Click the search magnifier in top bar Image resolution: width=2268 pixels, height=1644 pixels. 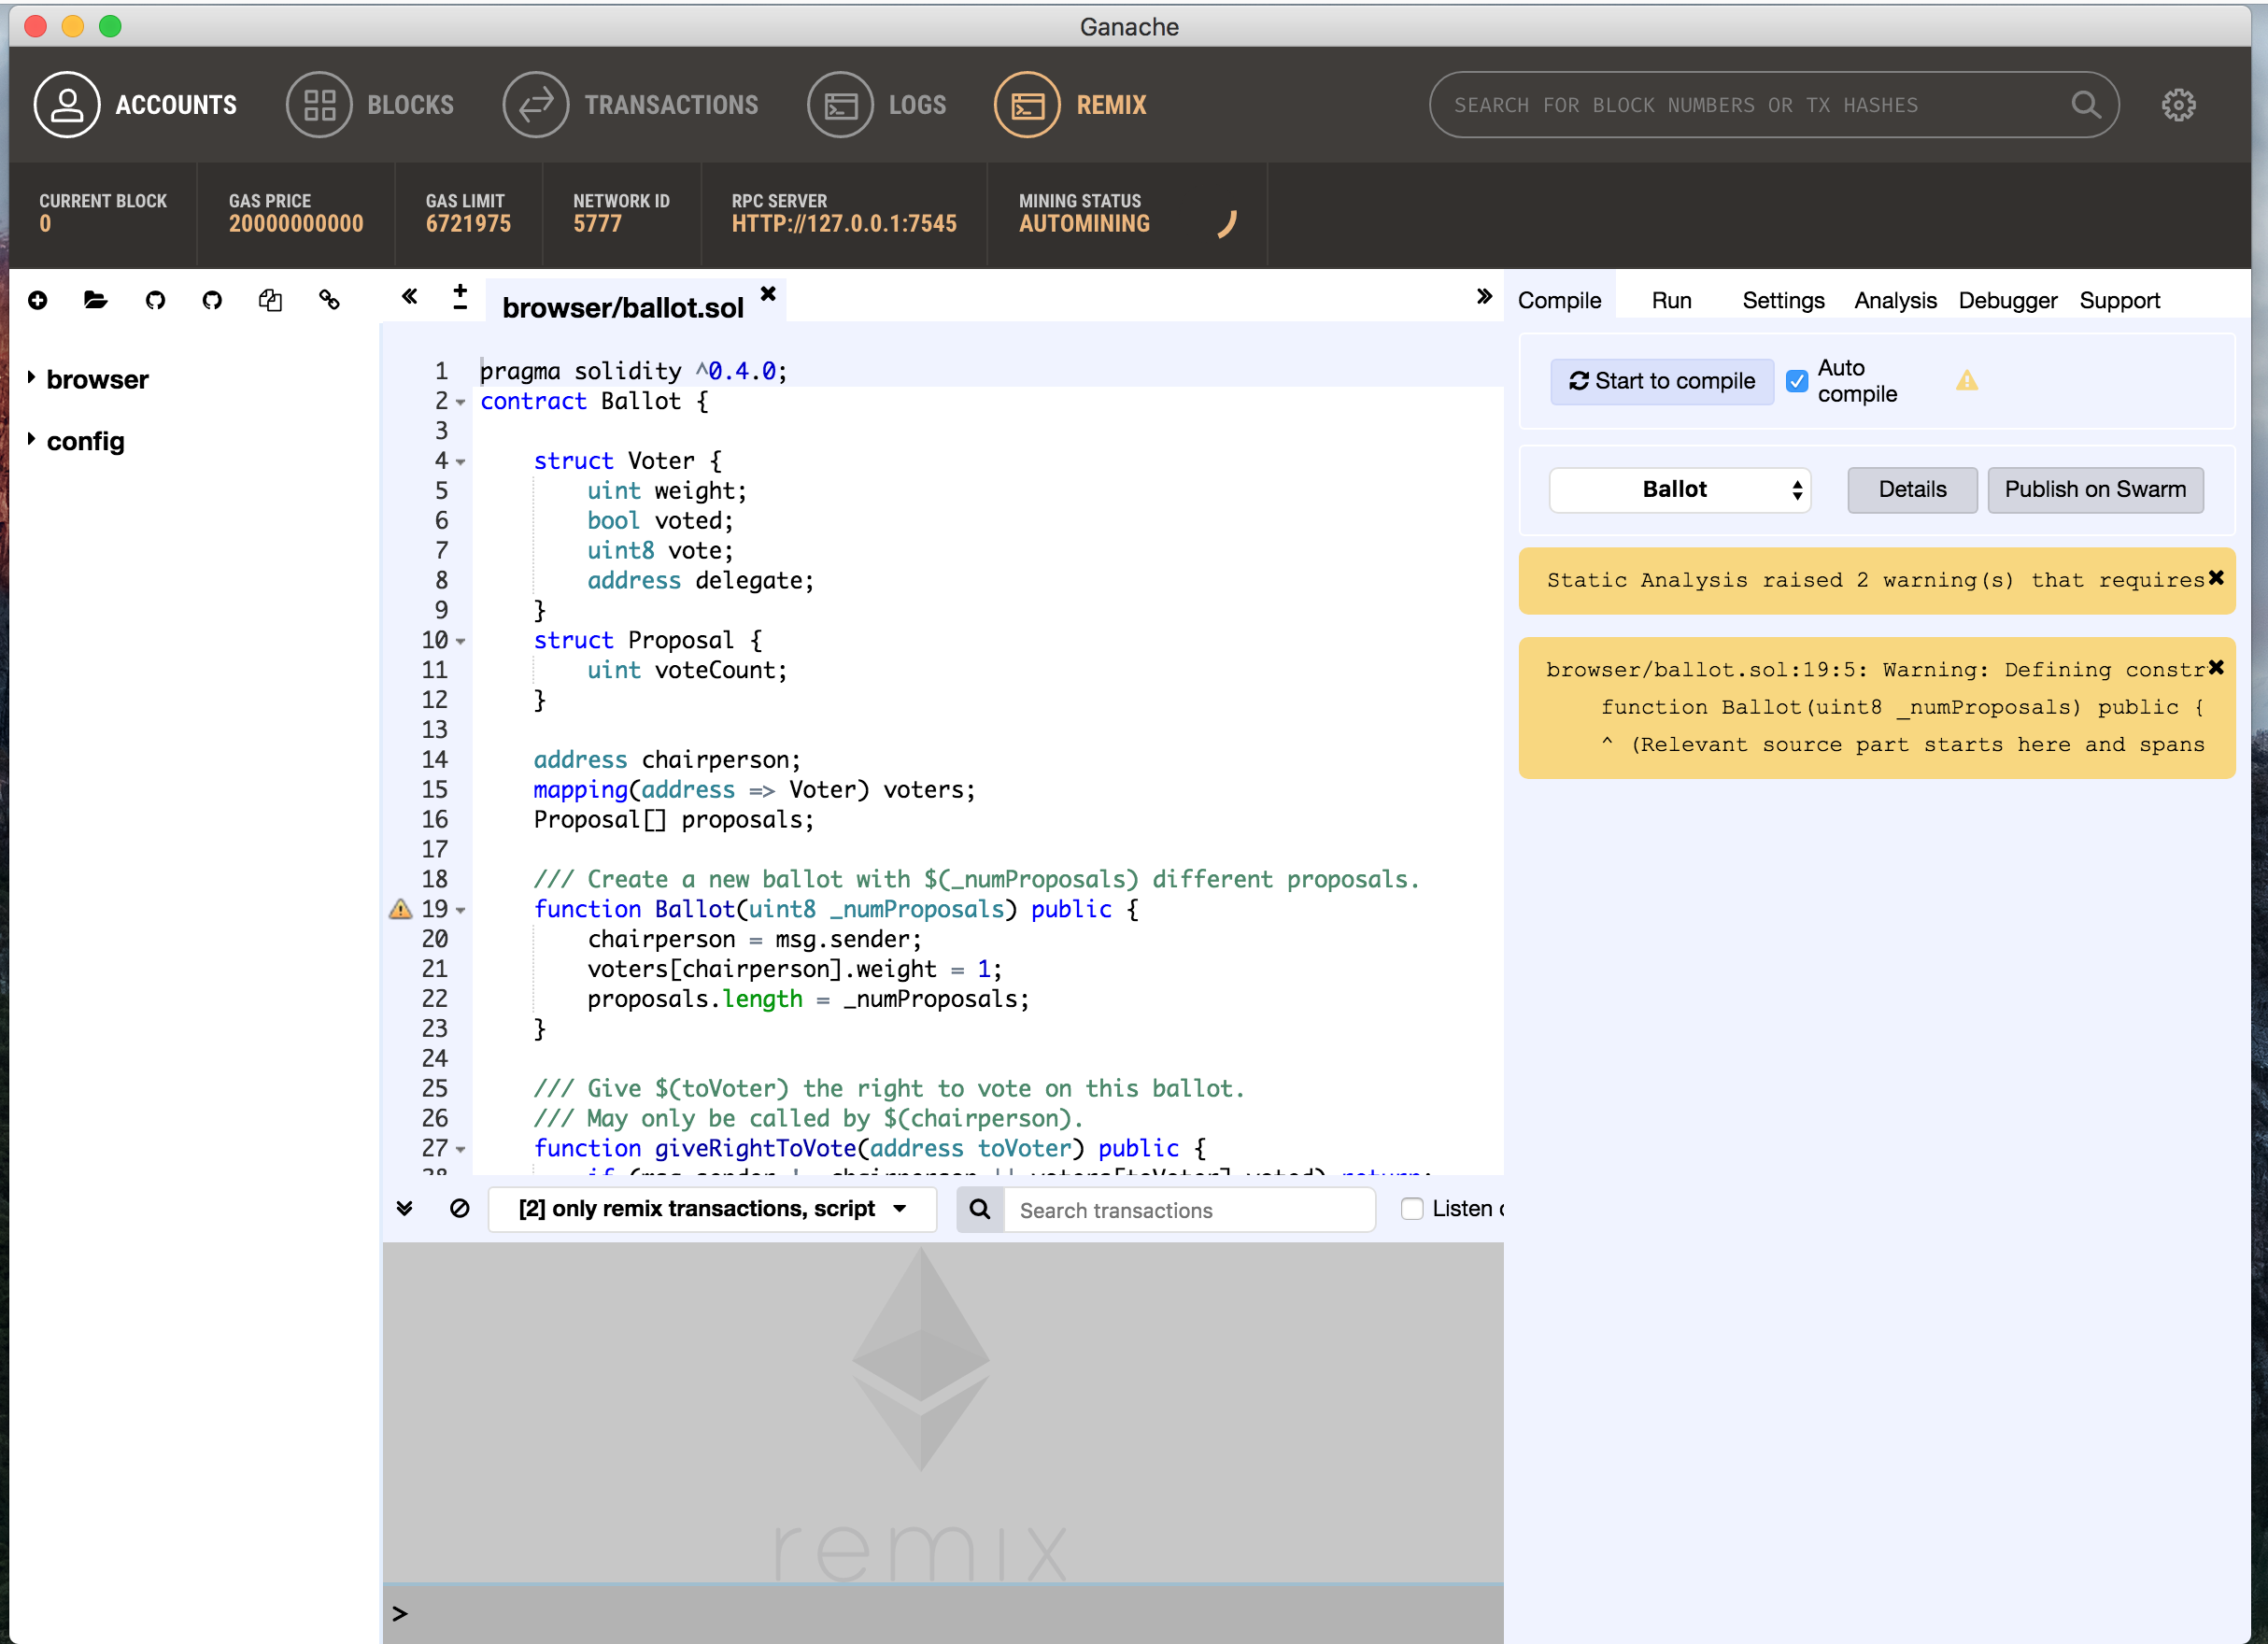(2085, 105)
